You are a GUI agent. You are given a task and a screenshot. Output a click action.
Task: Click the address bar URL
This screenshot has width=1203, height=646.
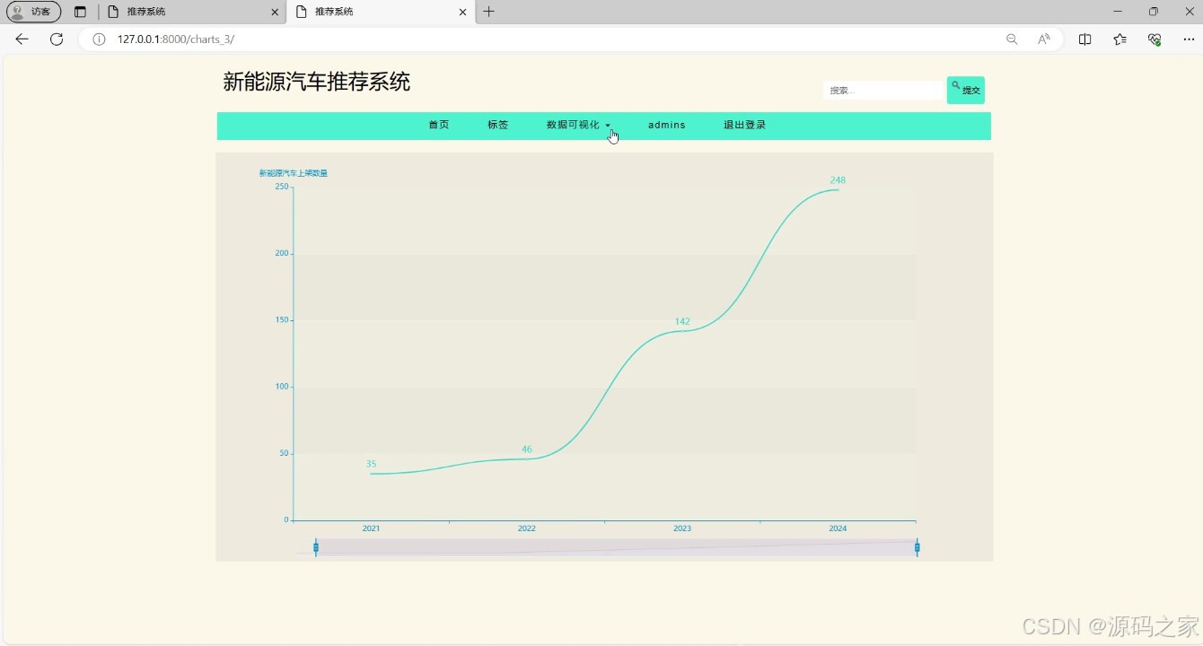(x=176, y=39)
